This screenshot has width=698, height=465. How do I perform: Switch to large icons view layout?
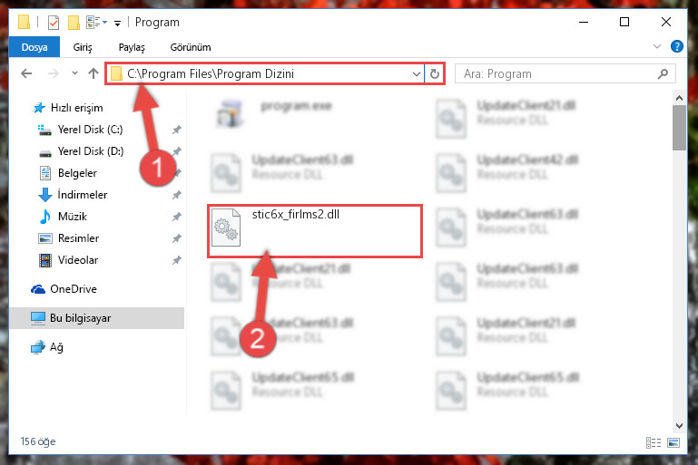pyautogui.click(x=673, y=442)
